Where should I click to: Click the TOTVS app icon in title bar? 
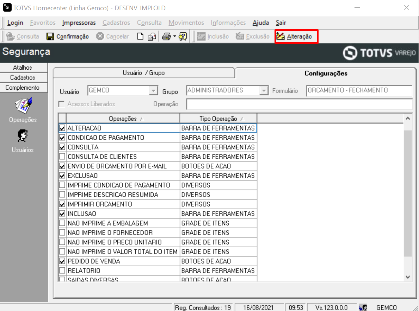[7, 7]
